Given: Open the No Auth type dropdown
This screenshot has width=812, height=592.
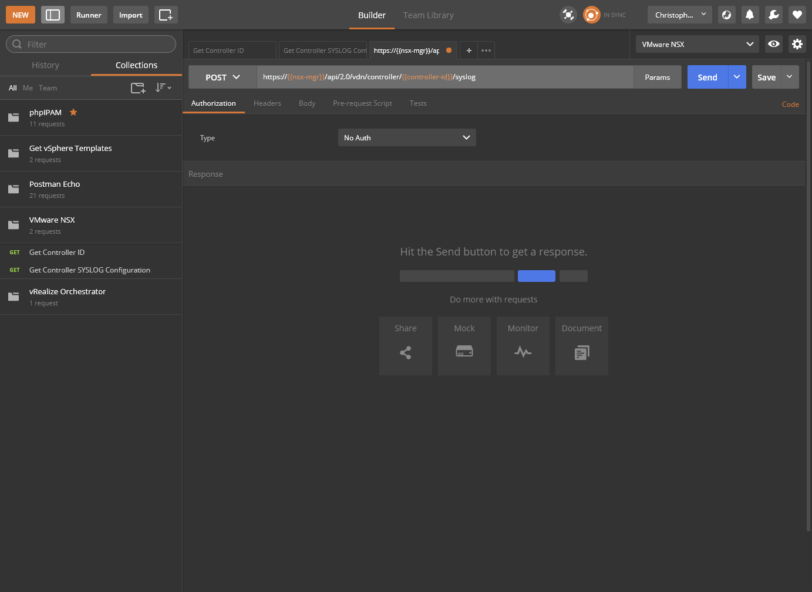Looking at the screenshot, I should point(407,138).
